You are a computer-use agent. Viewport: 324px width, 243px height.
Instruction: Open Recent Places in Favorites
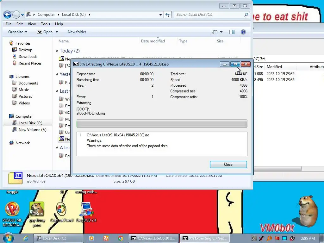30,63
